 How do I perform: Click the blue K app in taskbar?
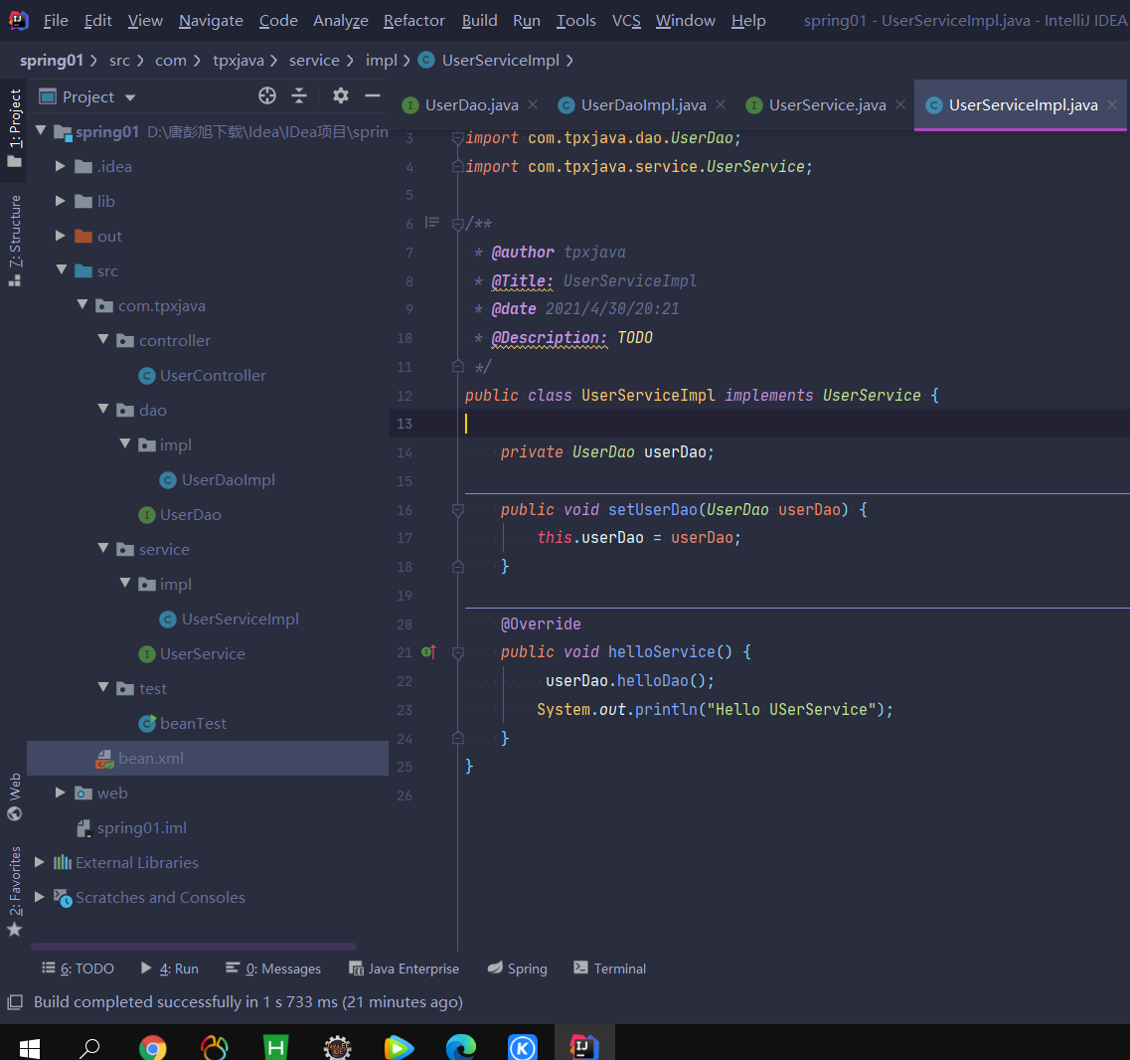pyautogui.click(x=523, y=1047)
